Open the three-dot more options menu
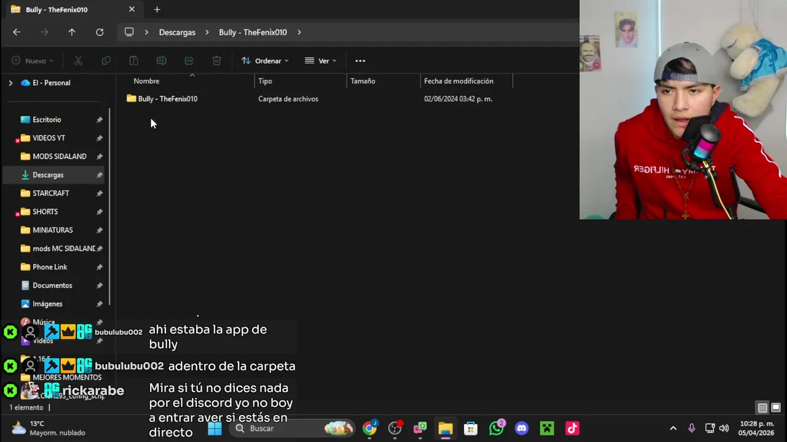This screenshot has width=787, height=442. point(360,61)
